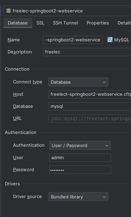The width and height of the screenshot is (131, 217).
Task: Select the Database tab
Action: click(x=18, y=23)
